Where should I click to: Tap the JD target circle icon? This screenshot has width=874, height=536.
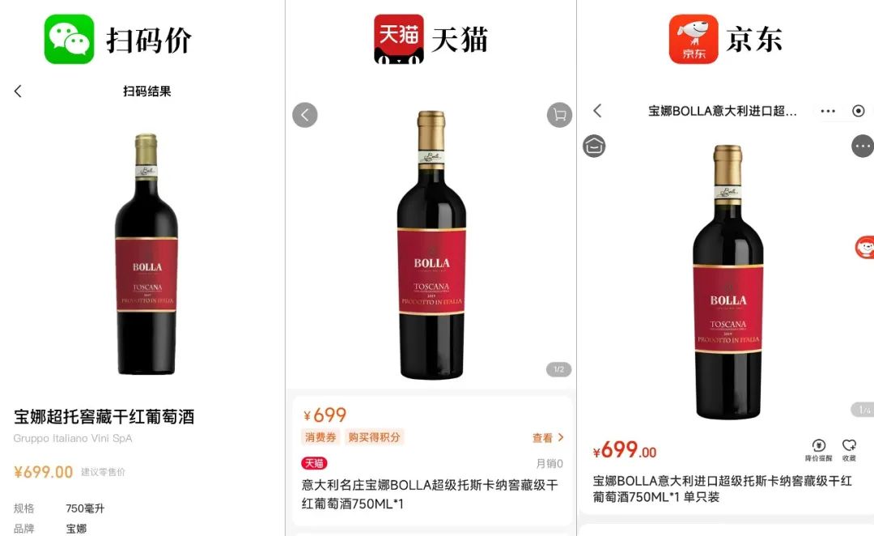click(x=859, y=111)
